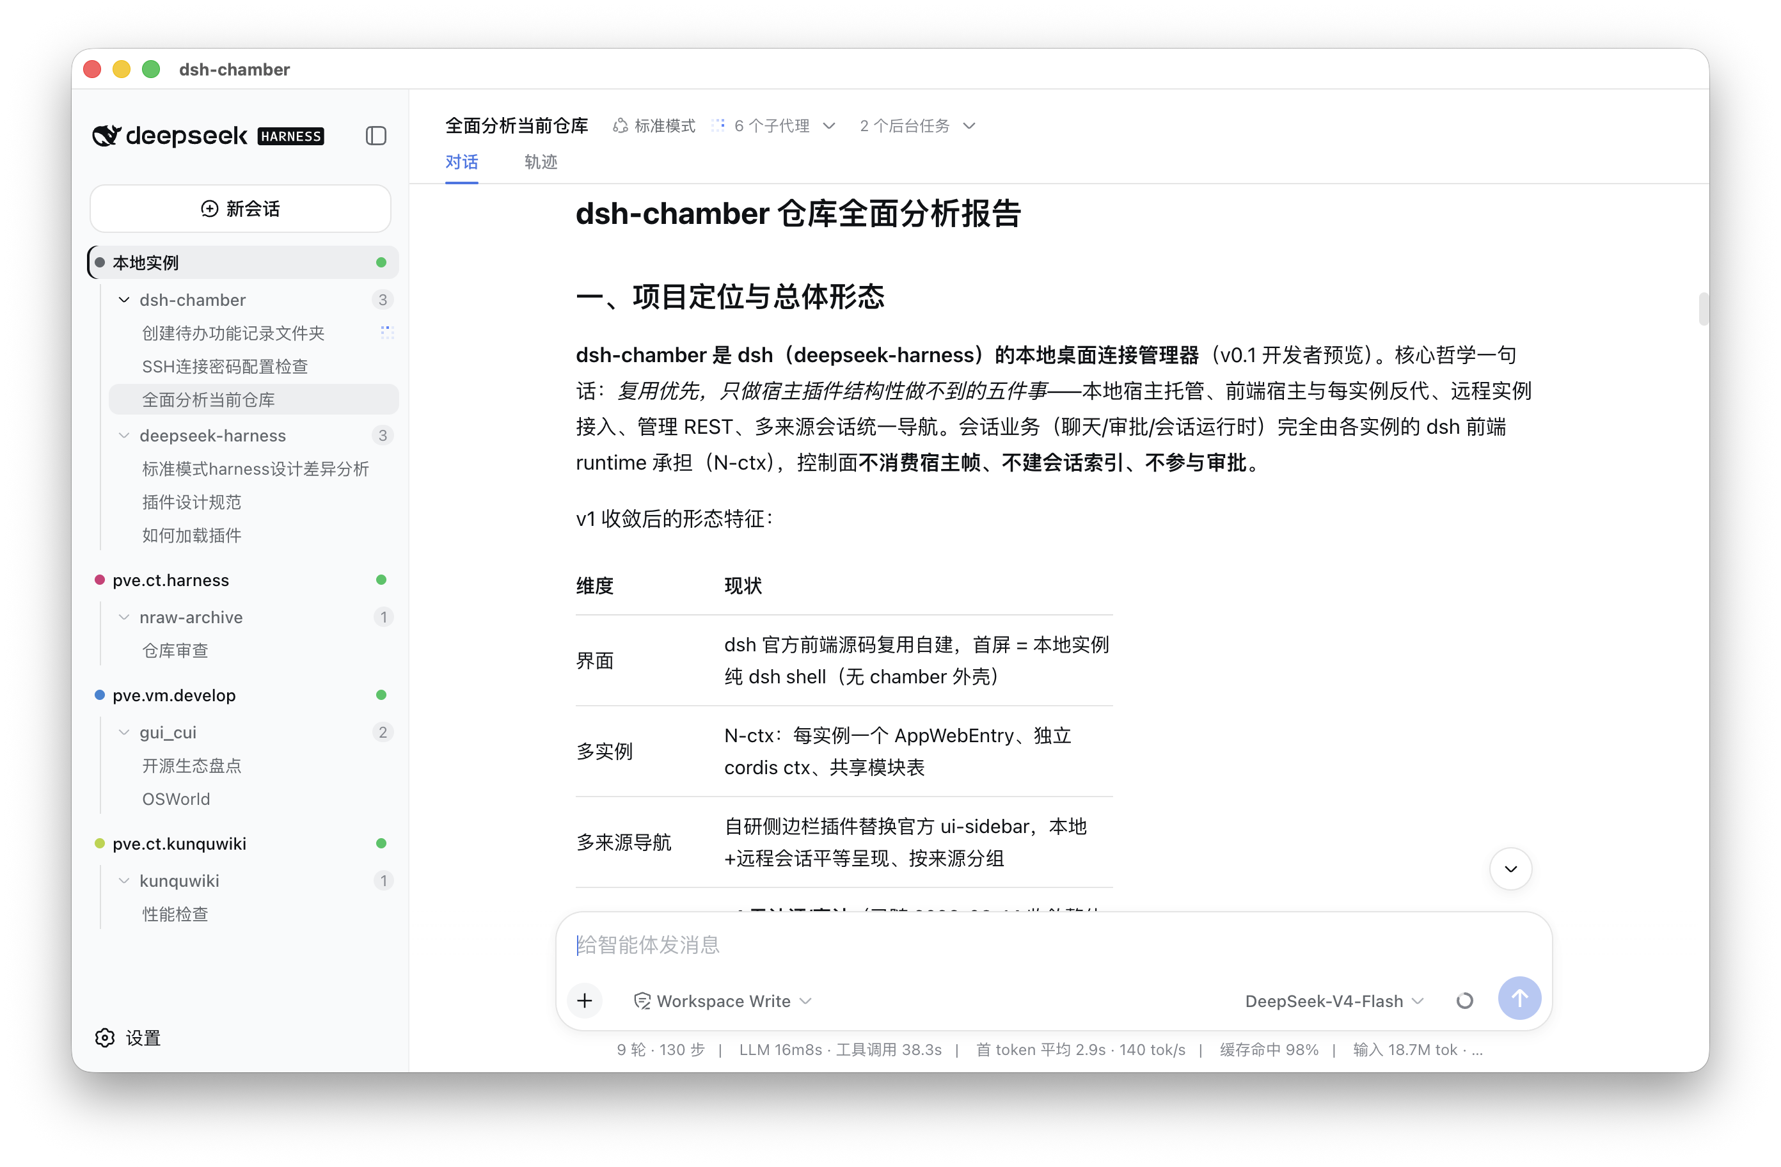
Task: Switch to the 轨迹 tab
Action: (541, 162)
